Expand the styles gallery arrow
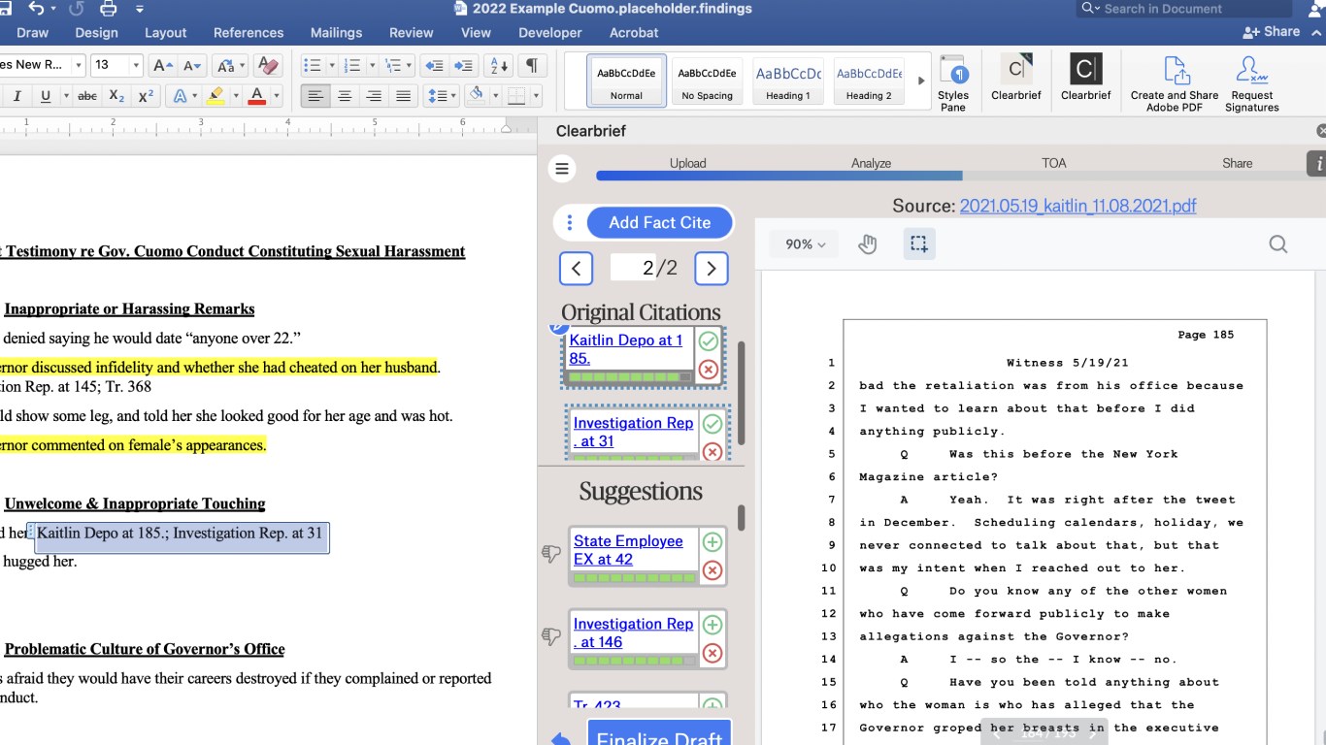 click(921, 81)
